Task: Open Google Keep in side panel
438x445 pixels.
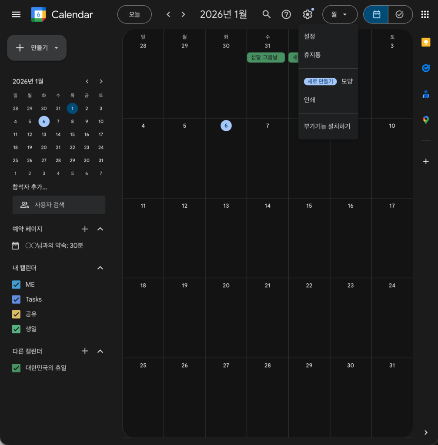Action: [x=426, y=42]
